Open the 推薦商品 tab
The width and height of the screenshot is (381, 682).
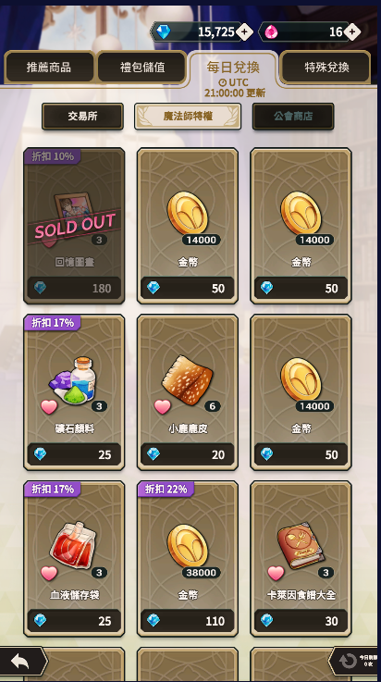coord(49,67)
